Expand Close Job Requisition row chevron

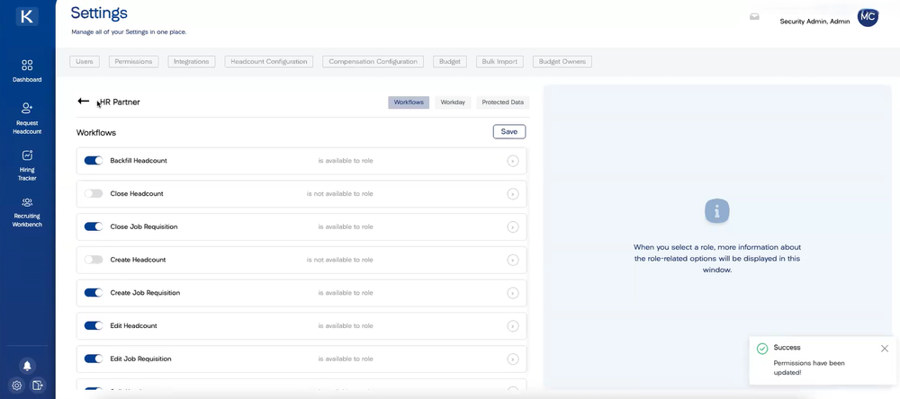tap(513, 227)
